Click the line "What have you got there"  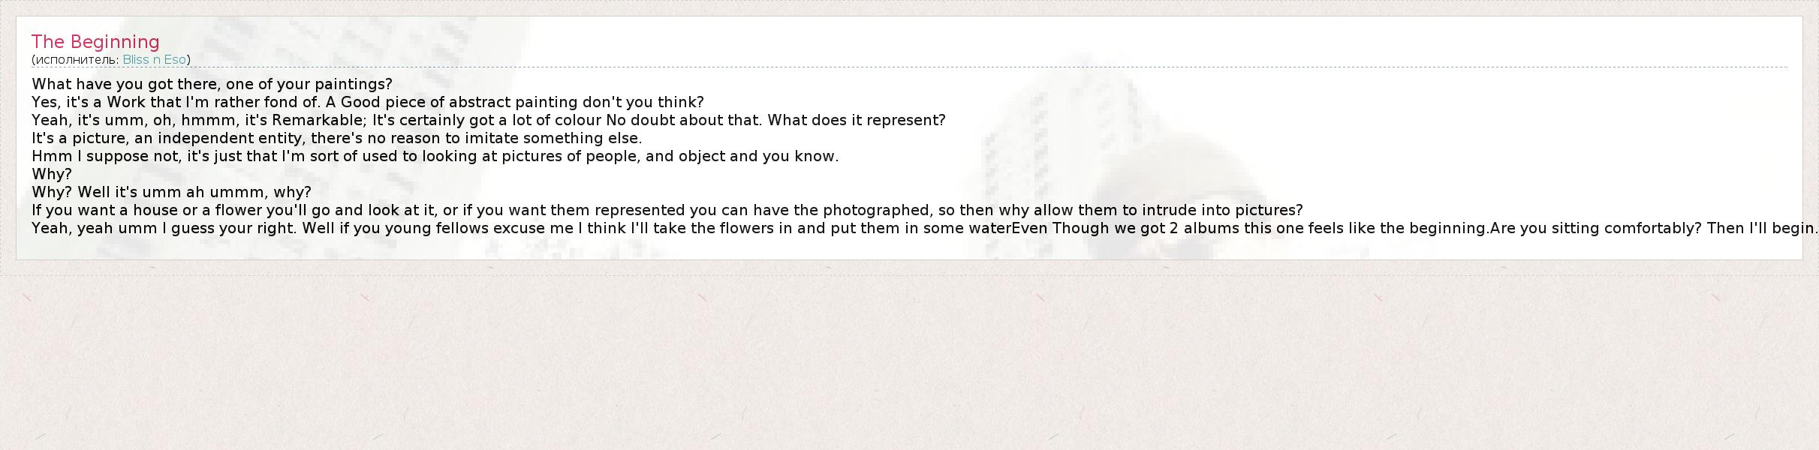[212, 85]
